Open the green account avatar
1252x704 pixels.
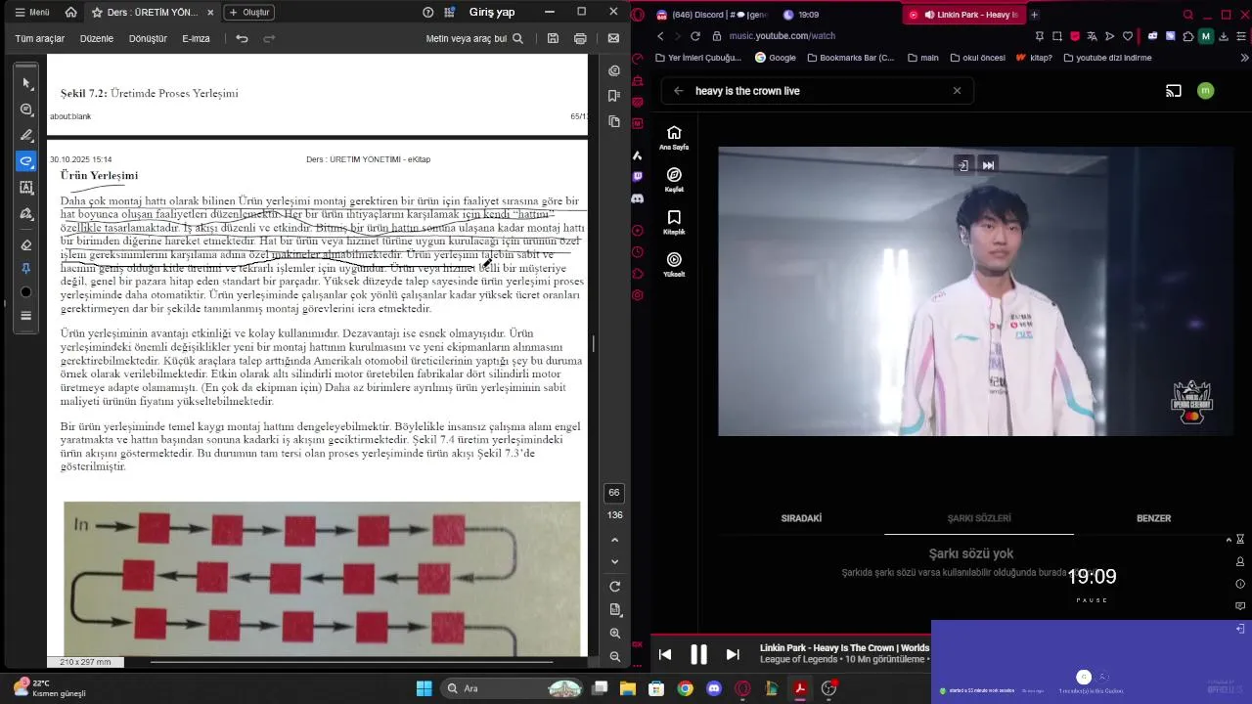coord(1205,91)
